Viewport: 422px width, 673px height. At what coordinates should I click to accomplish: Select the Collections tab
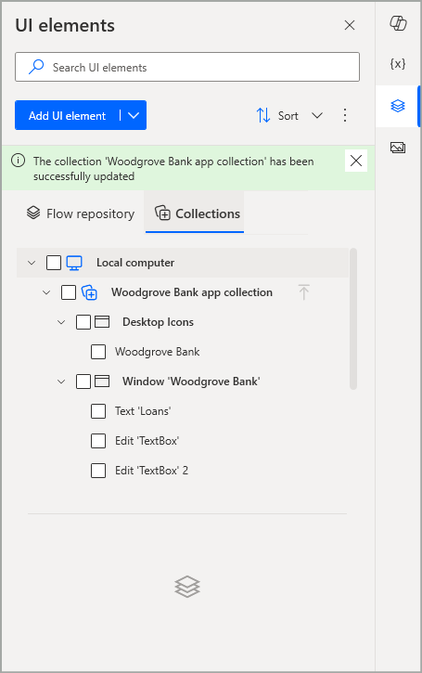[198, 214]
